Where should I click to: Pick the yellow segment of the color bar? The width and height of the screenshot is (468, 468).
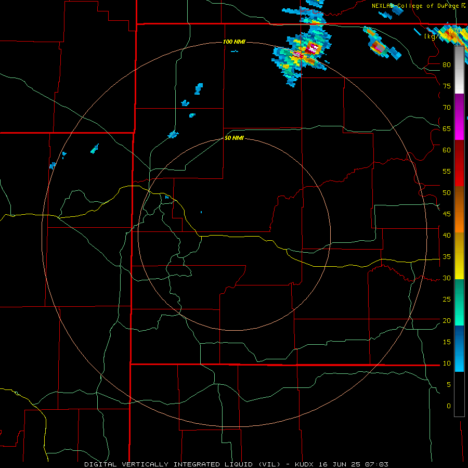459,256
